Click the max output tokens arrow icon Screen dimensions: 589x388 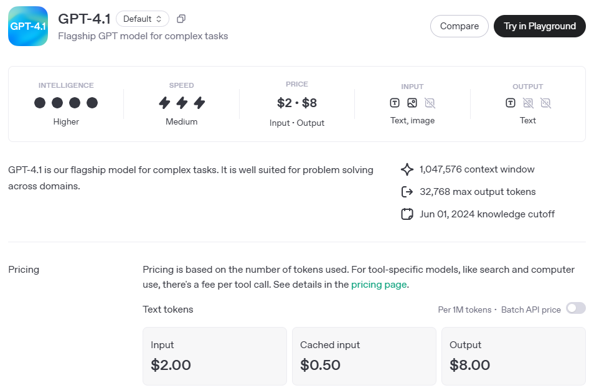coord(407,192)
